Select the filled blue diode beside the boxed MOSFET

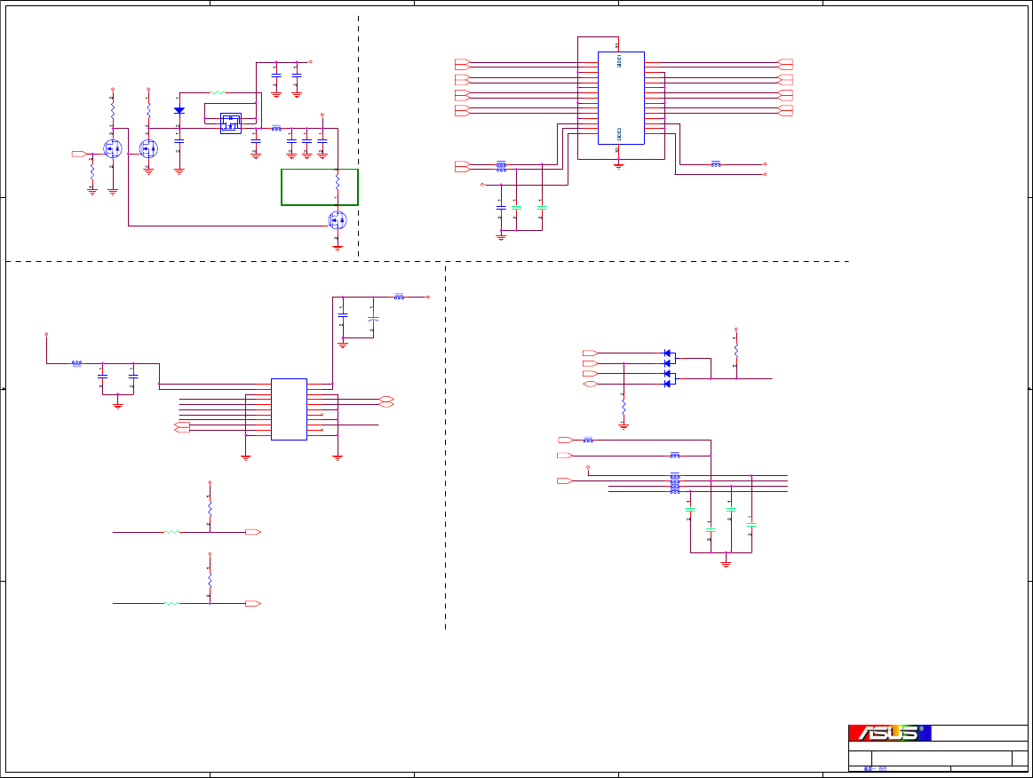(x=179, y=111)
